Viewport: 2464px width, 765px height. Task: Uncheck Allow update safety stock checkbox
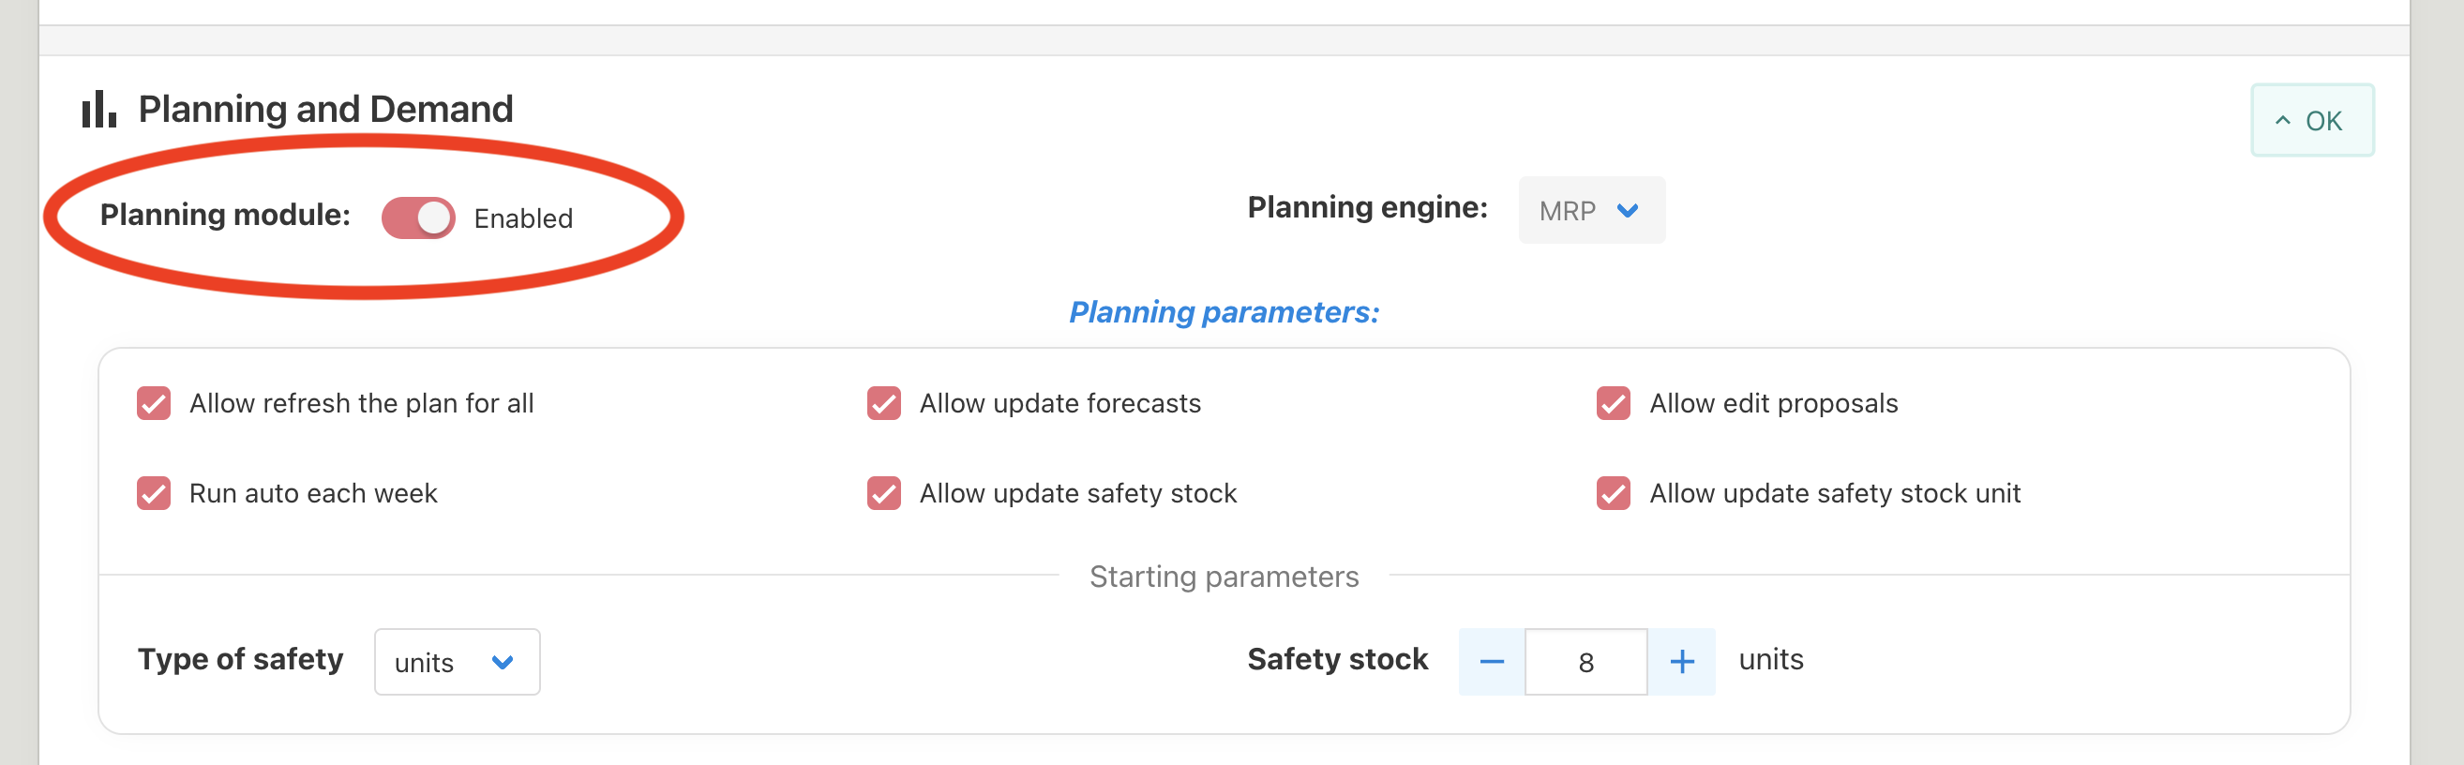(883, 493)
